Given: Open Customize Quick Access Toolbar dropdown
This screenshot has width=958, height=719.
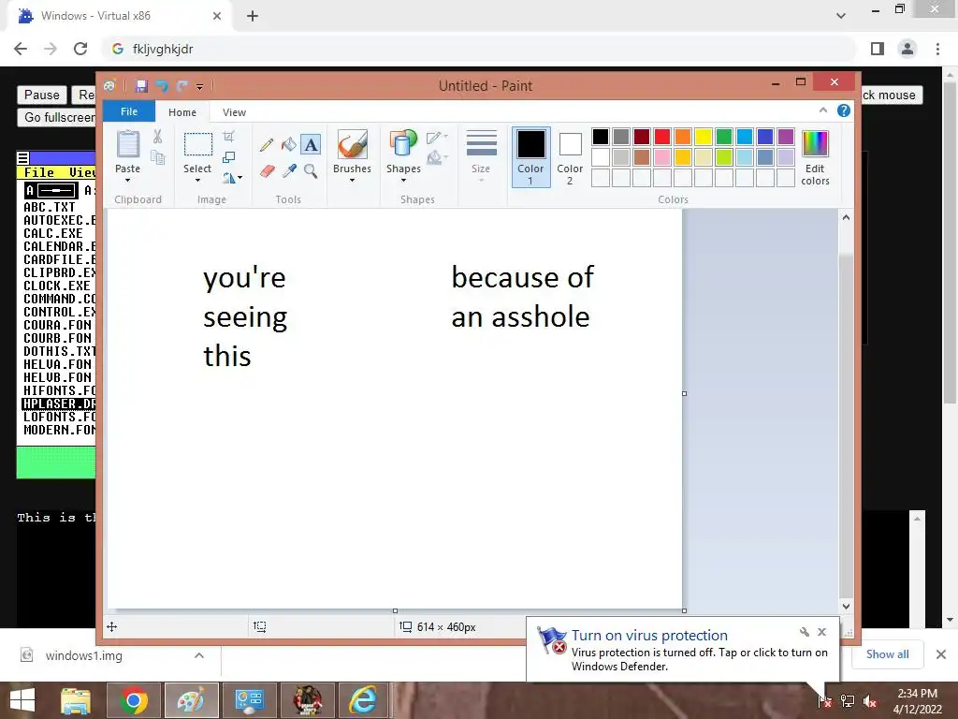Looking at the screenshot, I should (x=199, y=87).
